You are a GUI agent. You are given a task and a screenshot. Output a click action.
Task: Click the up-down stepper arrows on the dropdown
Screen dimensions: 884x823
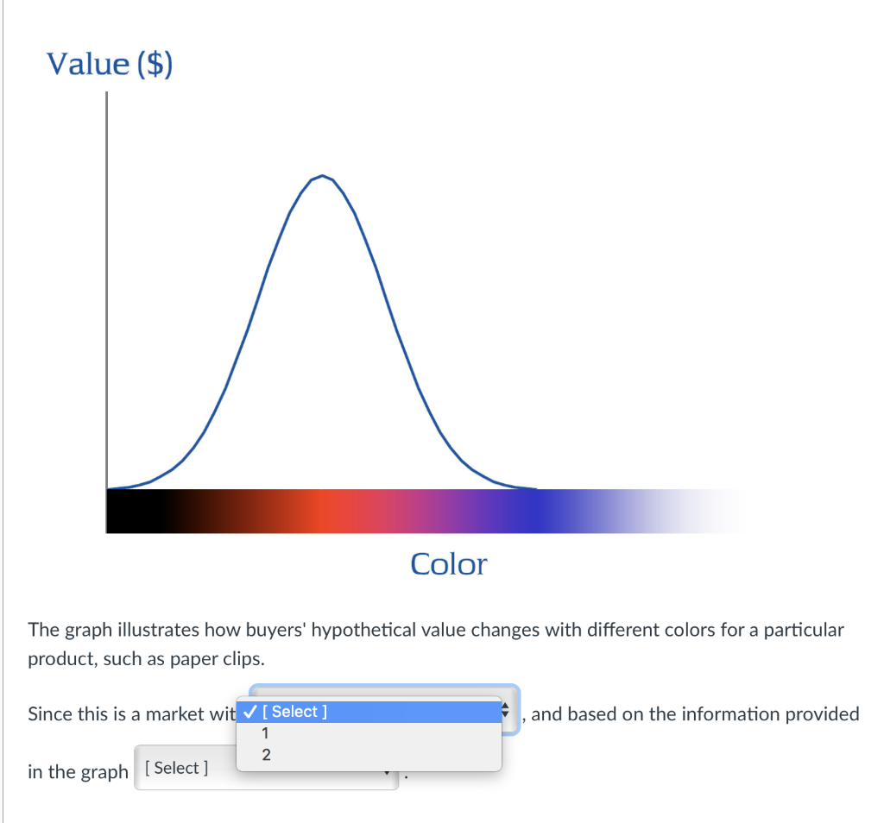503,712
